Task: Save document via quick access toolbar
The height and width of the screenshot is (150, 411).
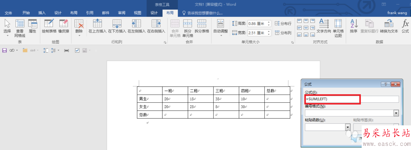Action: point(5,51)
